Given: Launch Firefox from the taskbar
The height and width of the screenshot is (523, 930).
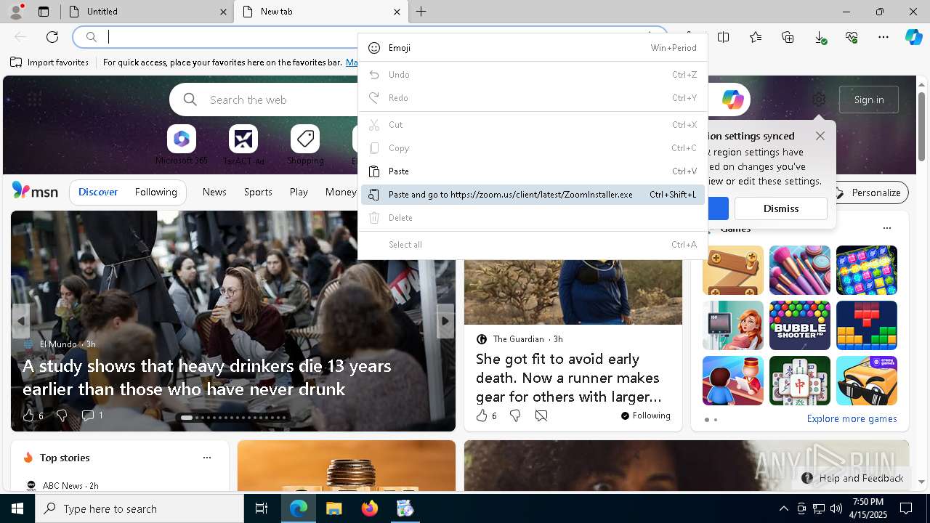Looking at the screenshot, I should pyautogui.click(x=370, y=508).
